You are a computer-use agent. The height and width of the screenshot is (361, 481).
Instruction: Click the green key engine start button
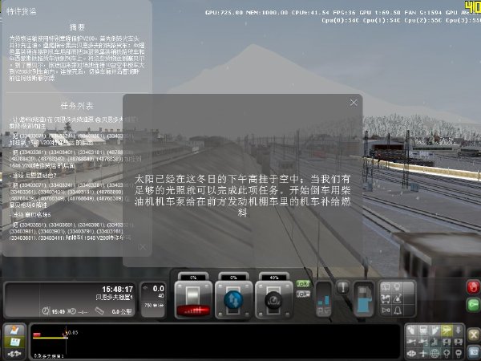coord(473,305)
